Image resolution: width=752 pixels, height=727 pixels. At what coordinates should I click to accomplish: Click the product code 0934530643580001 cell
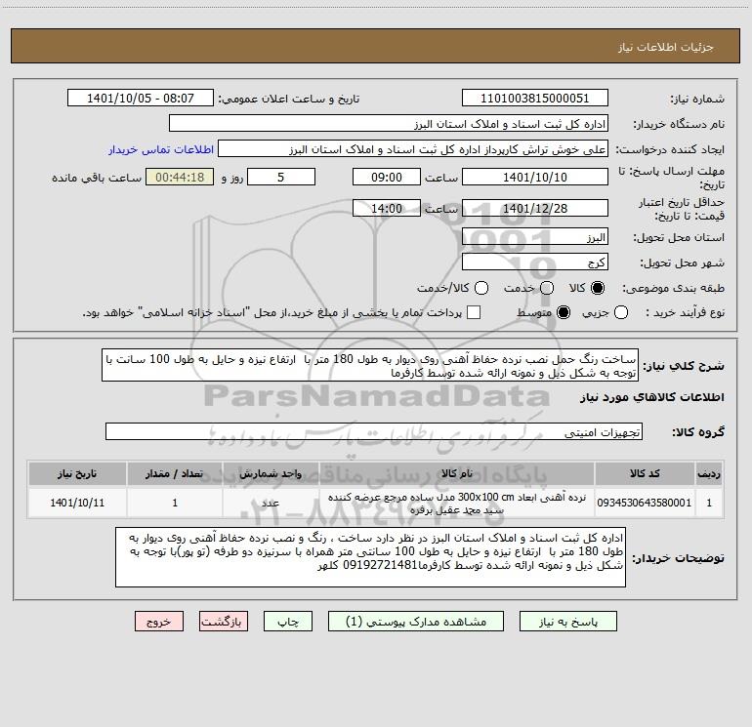[645, 503]
